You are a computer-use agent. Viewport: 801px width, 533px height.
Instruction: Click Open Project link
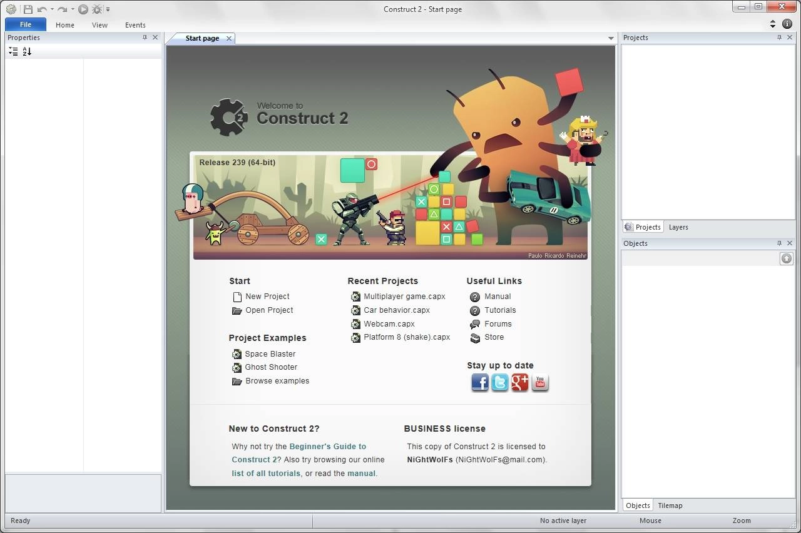[x=269, y=310]
